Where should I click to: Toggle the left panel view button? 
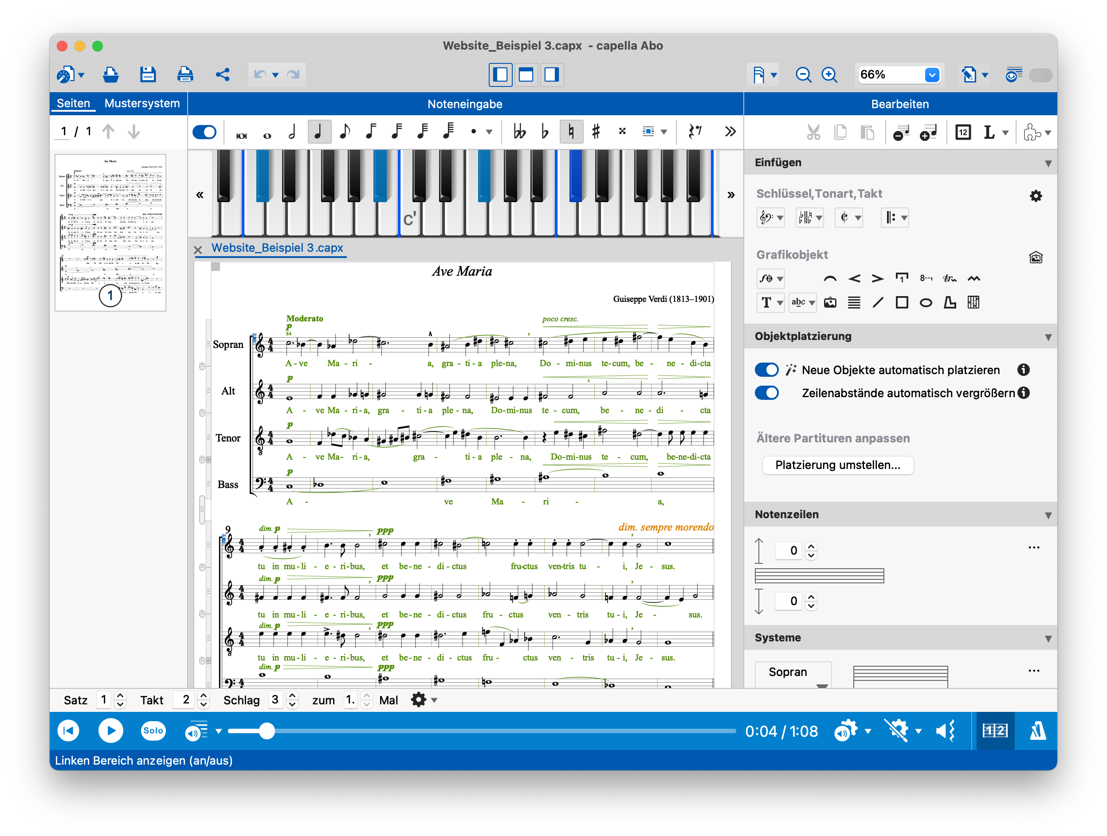(500, 74)
